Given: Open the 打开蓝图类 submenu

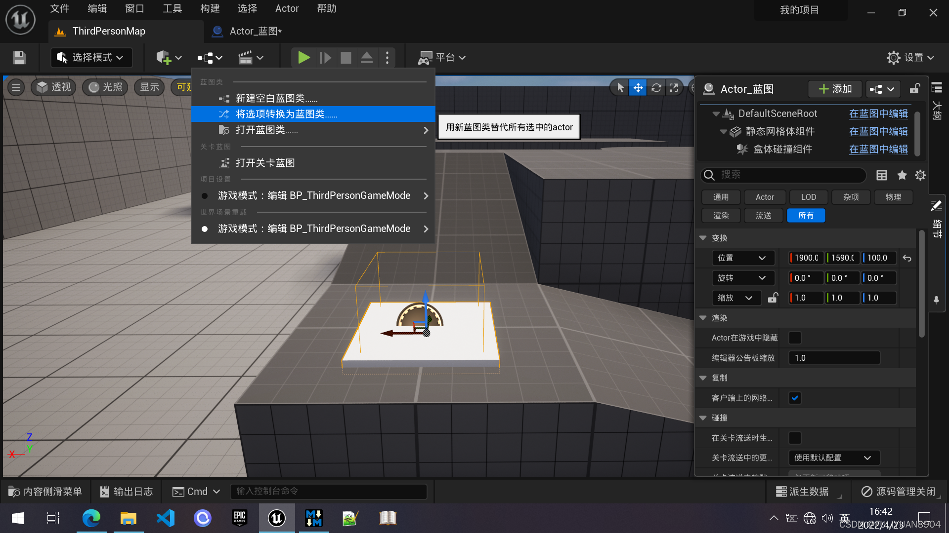Looking at the screenshot, I should click(313, 130).
